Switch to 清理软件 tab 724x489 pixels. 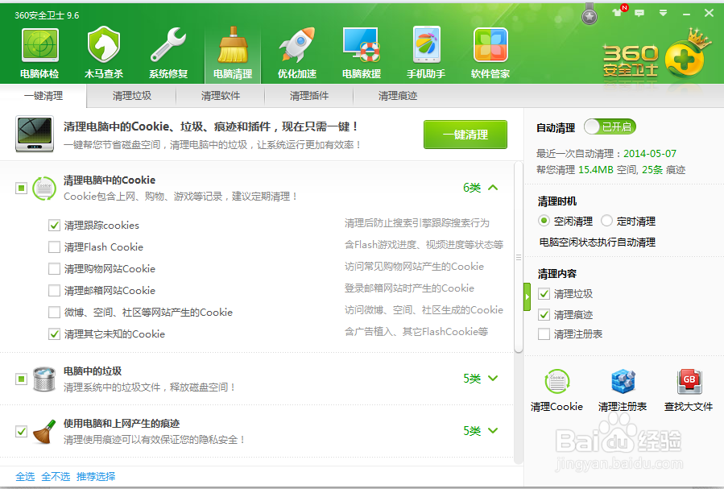point(221,96)
